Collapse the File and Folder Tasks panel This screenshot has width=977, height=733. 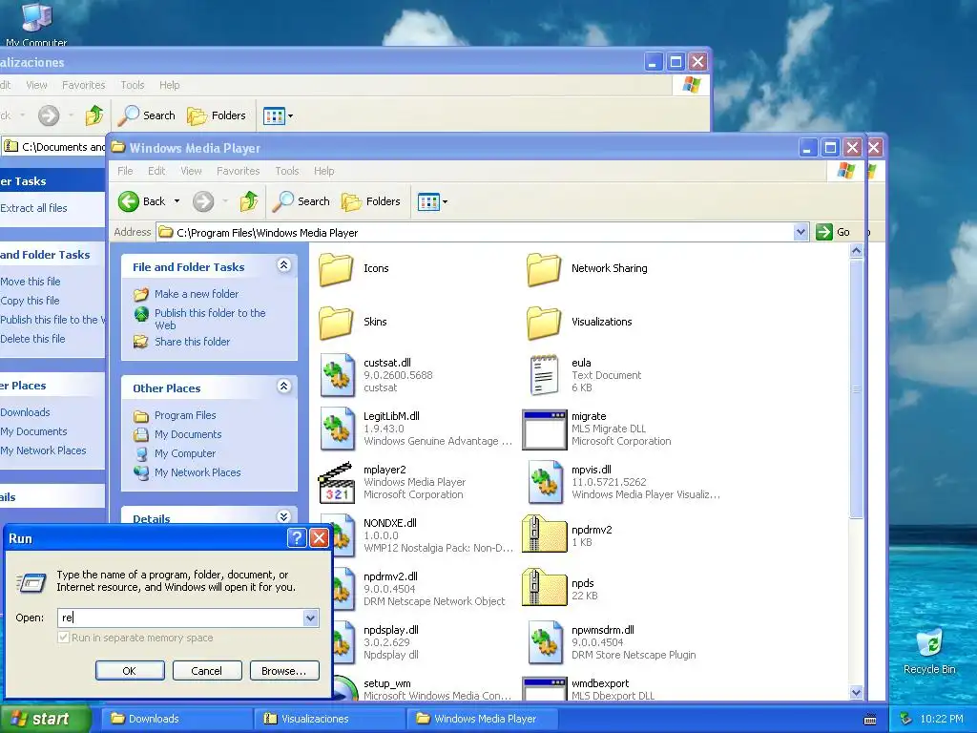point(283,265)
